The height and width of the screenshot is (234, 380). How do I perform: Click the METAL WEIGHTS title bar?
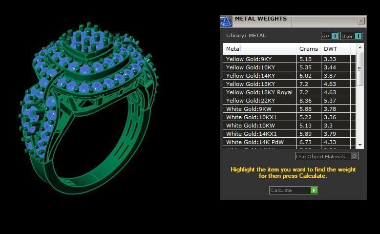(x=293, y=21)
